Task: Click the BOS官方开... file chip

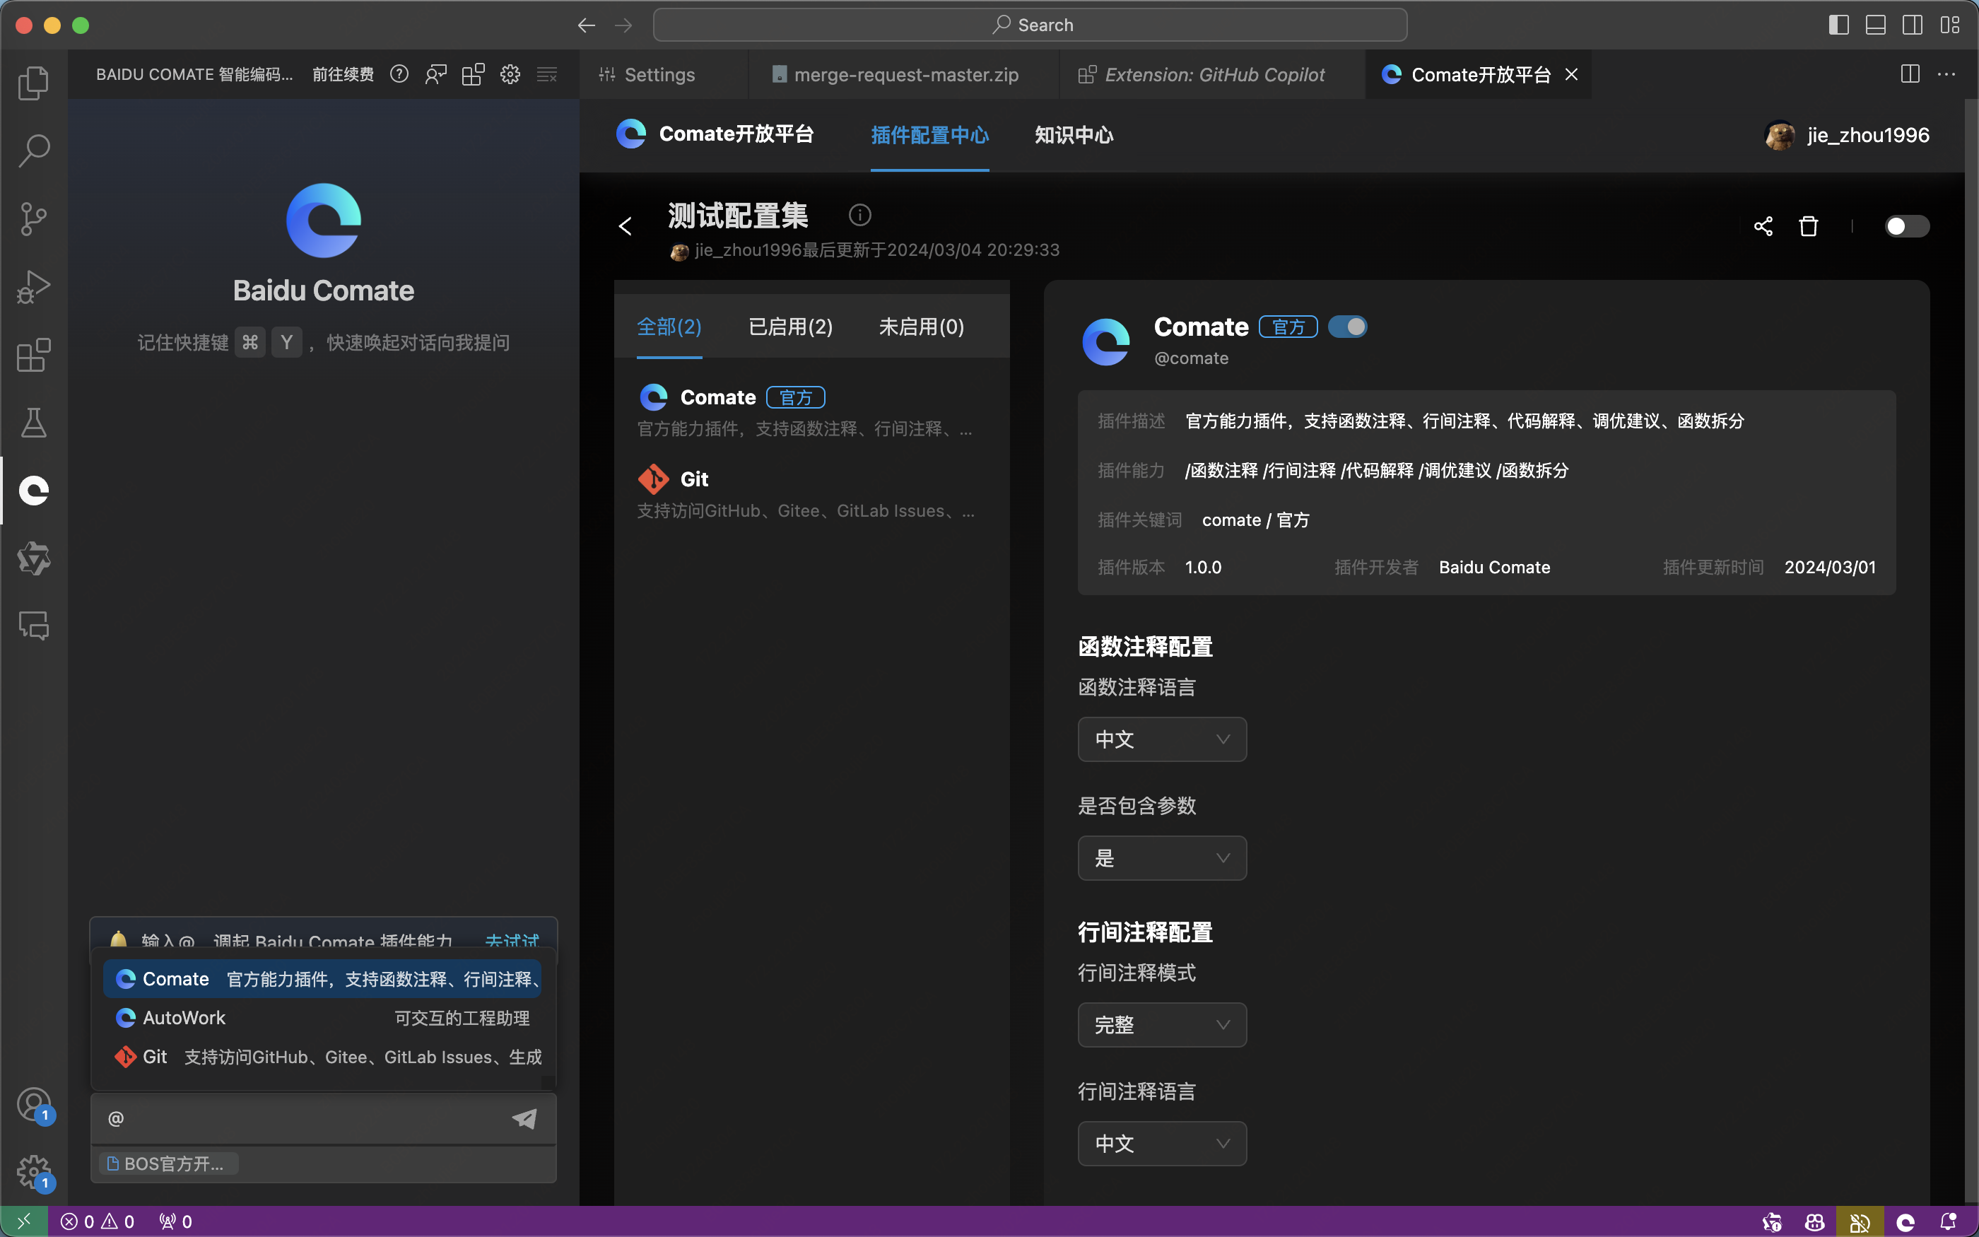Action: click(x=168, y=1164)
